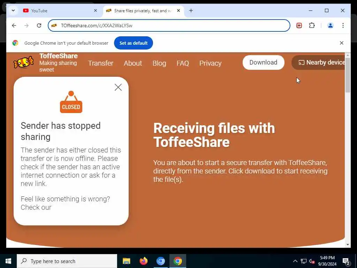Open the Nearby devices button
Screen dimensions: 357x268
pyautogui.click(x=319, y=62)
